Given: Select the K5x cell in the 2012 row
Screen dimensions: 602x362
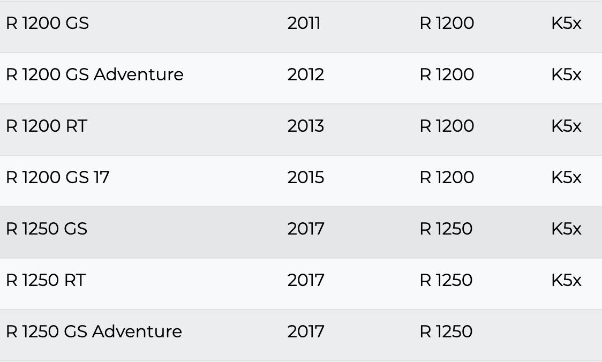Looking at the screenshot, I should (x=566, y=74).
